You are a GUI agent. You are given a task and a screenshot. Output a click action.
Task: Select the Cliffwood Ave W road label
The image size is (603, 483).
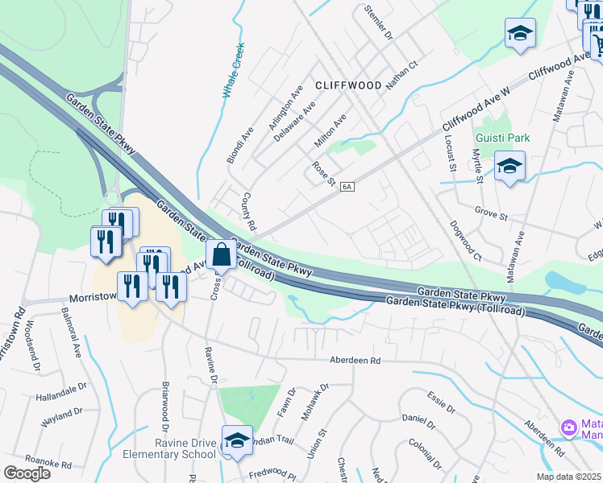click(476, 109)
